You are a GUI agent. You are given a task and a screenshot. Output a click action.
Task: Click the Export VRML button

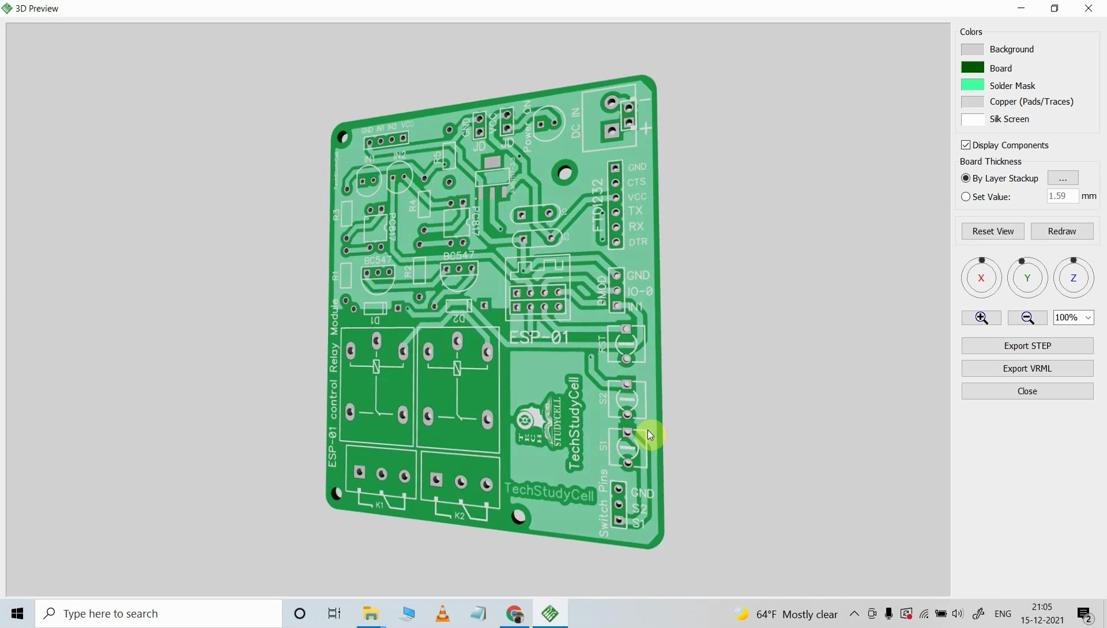(x=1027, y=368)
